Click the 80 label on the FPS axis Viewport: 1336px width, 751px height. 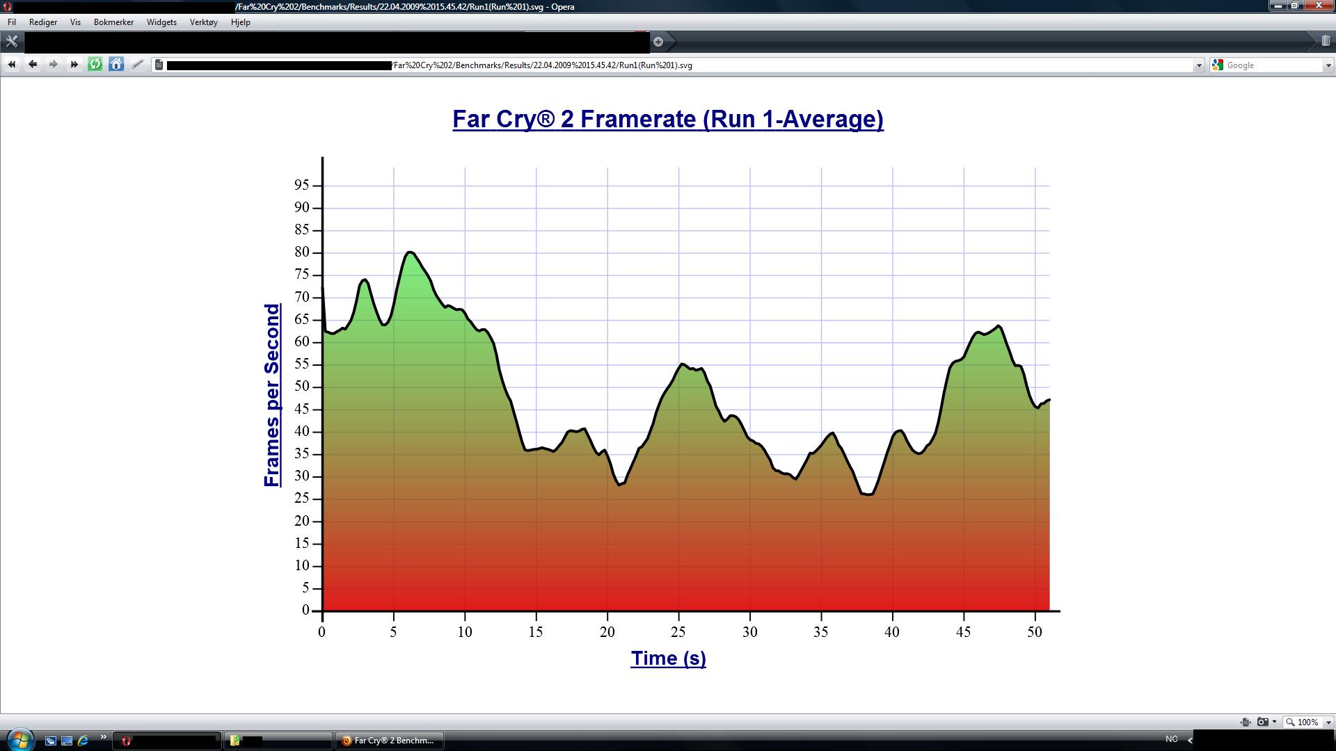(302, 252)
